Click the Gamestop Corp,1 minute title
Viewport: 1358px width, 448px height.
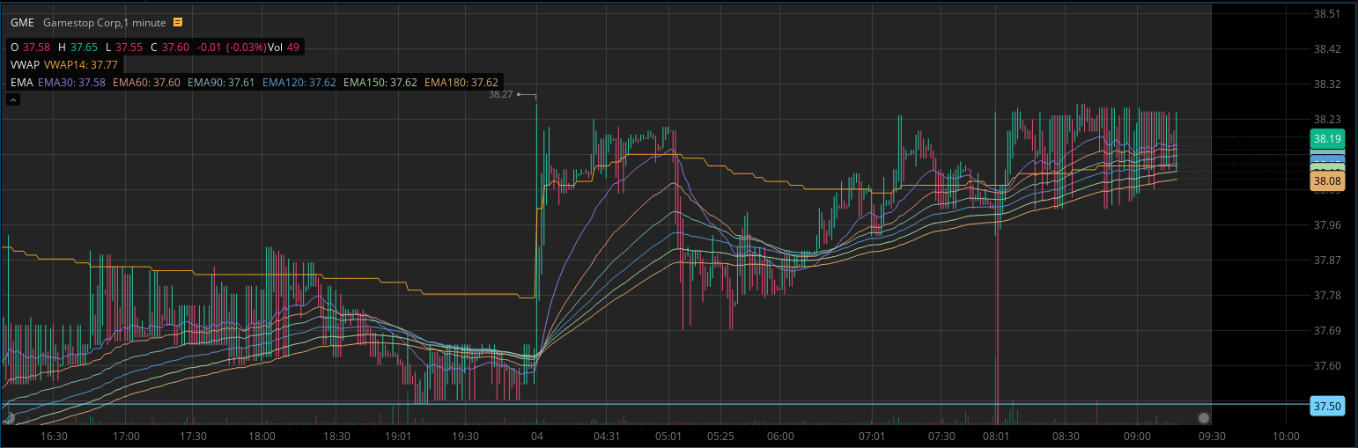pos(106,22)
